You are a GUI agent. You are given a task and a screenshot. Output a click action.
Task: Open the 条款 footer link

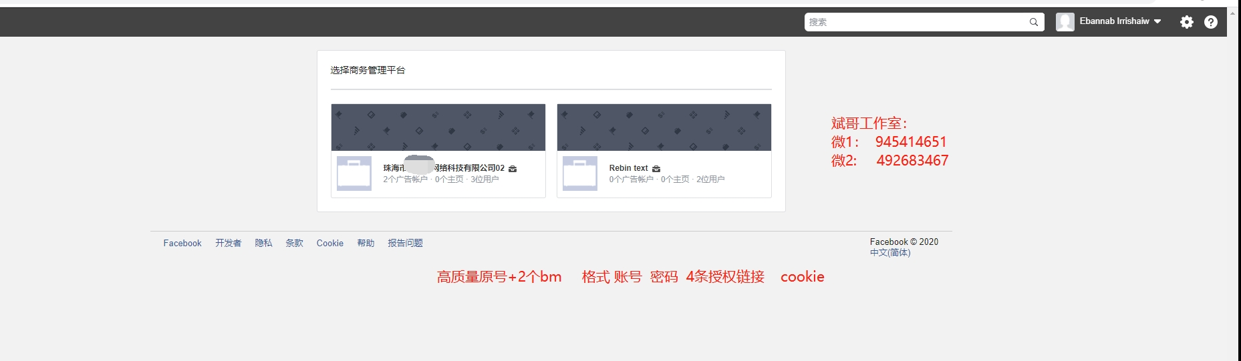coord(295,243)
